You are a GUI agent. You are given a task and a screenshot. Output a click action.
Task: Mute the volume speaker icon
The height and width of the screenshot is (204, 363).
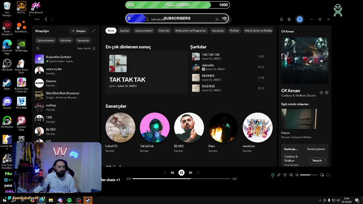297,175
